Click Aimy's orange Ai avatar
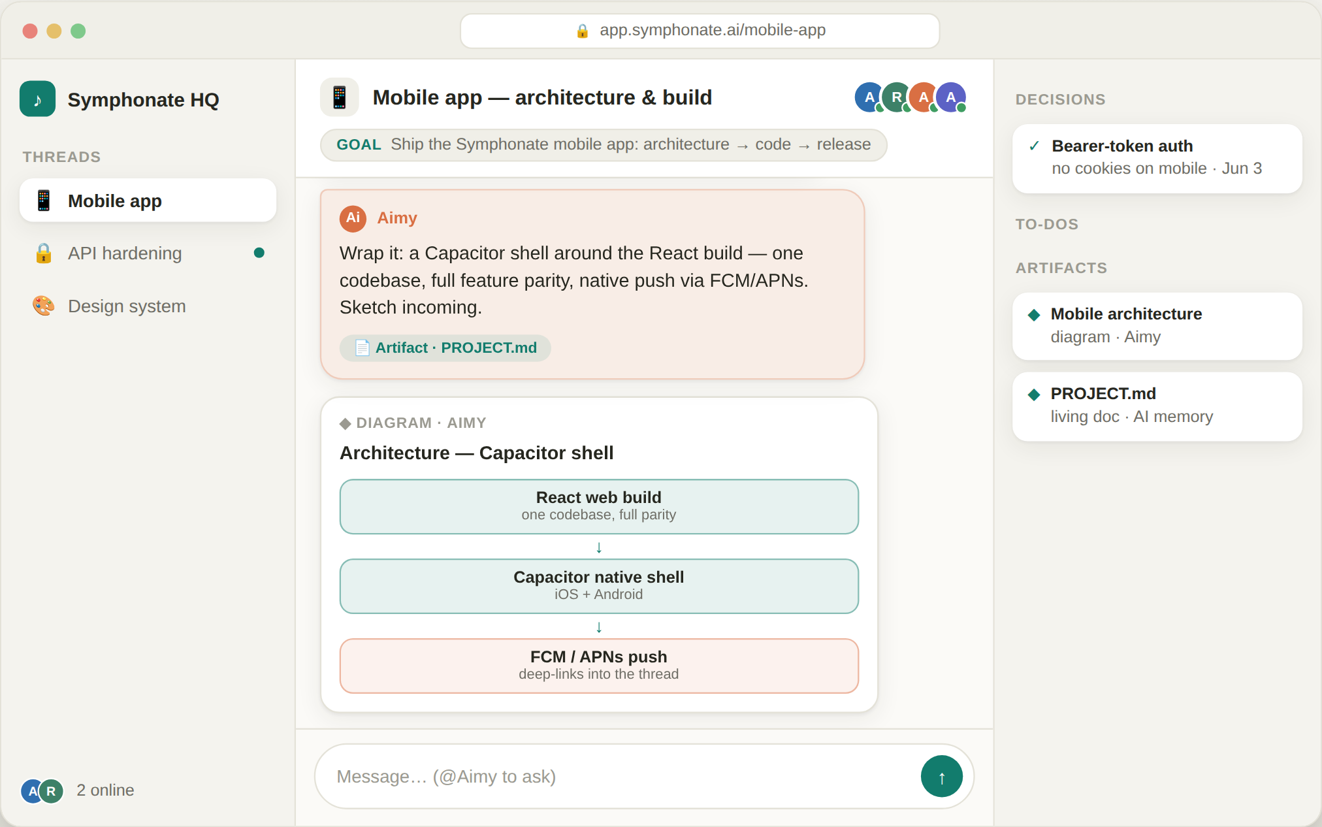The image size is (1322, 827). [x=353, y=218]
